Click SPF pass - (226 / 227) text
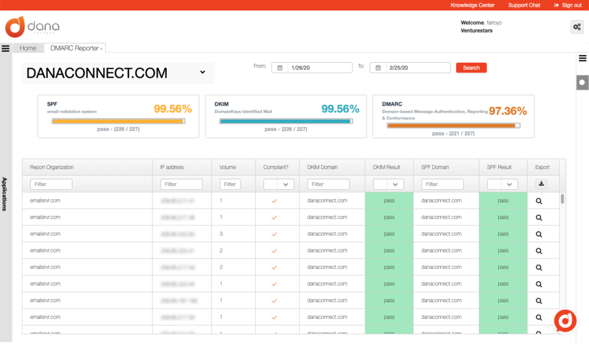589x346 pixels. coord(118,129)
